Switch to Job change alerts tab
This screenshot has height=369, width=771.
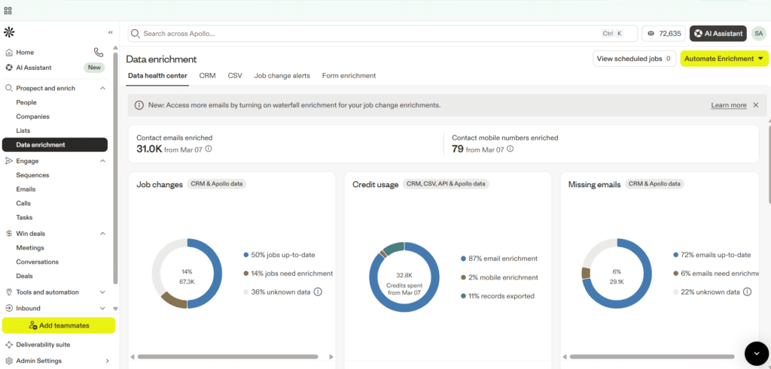(282, 76)
